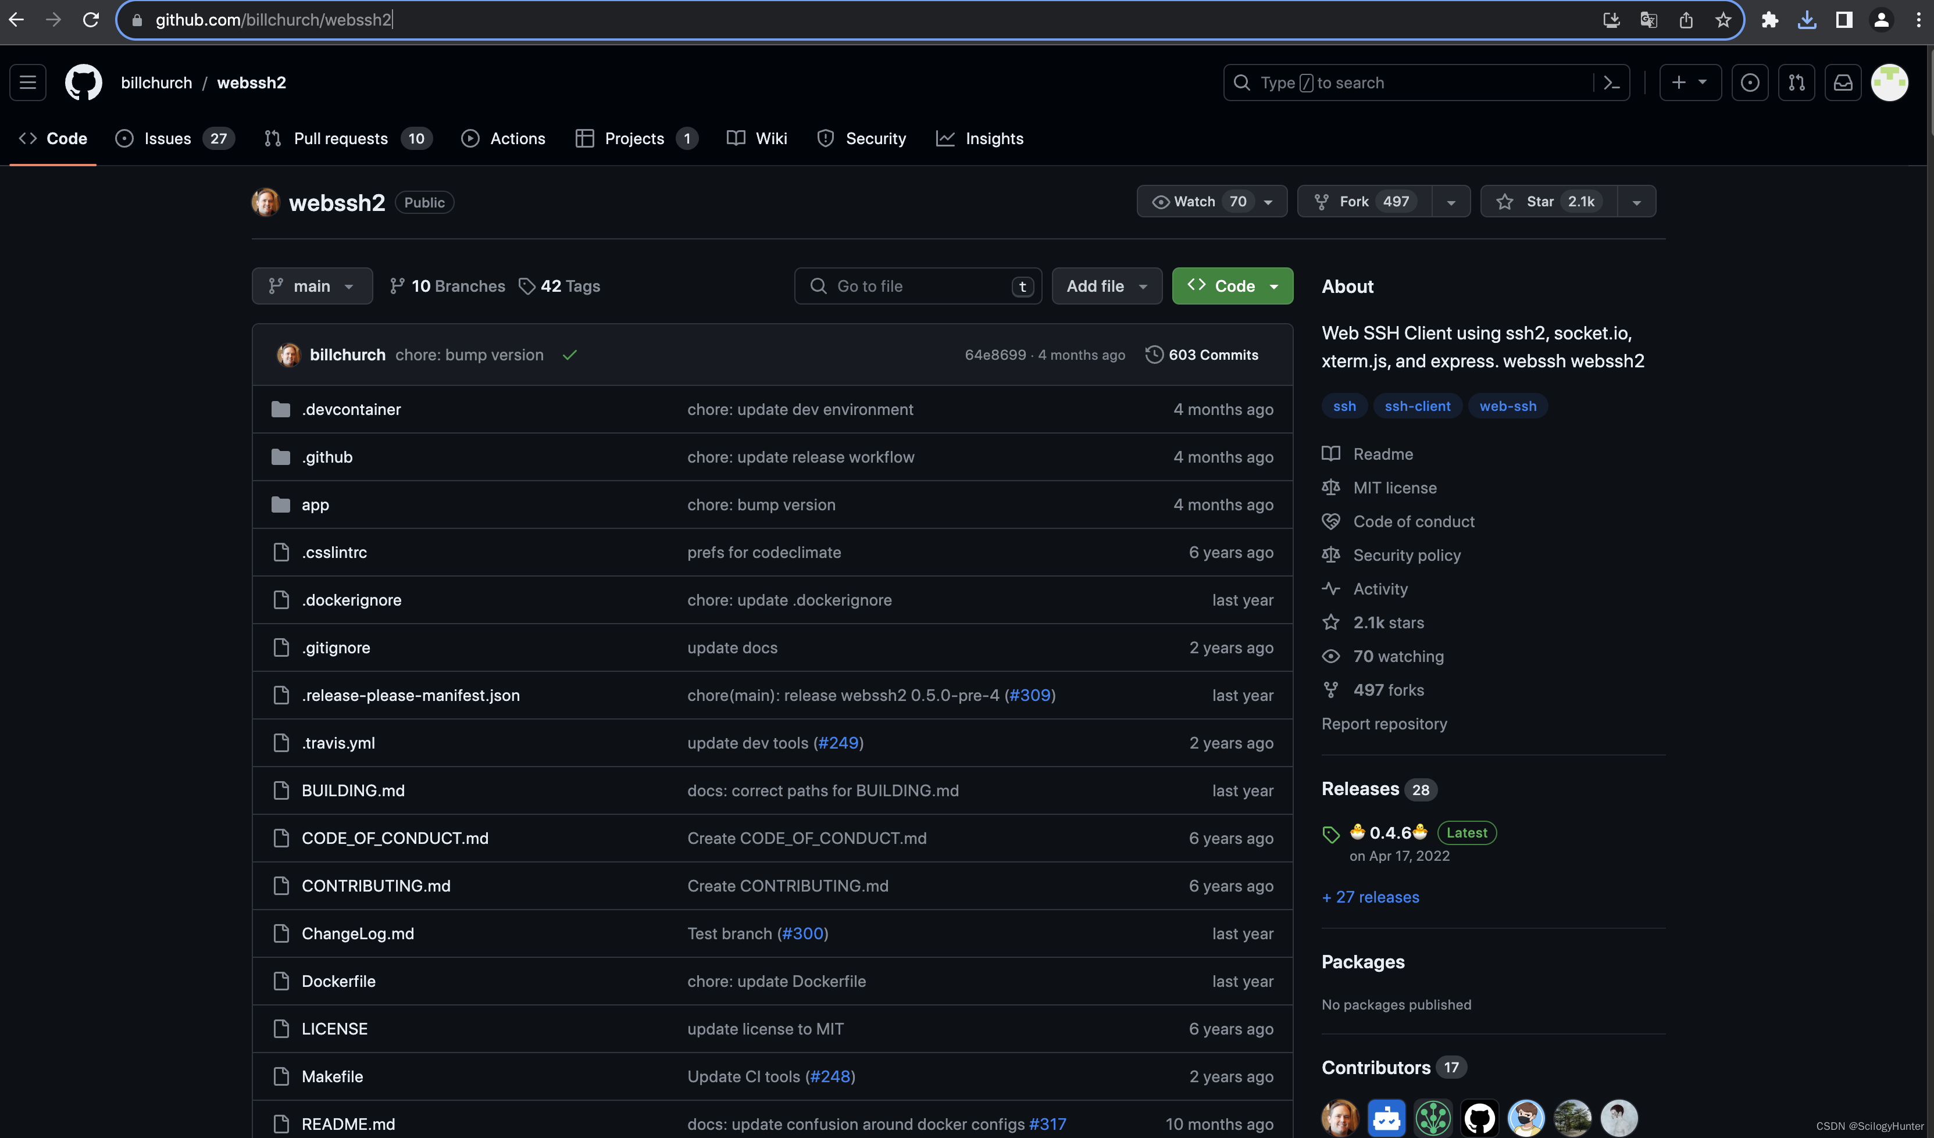
Task: Toggle the browser side panel icon
Action: [1843, 20]
